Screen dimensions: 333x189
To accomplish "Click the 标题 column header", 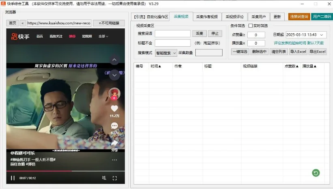I will point(208,66).
